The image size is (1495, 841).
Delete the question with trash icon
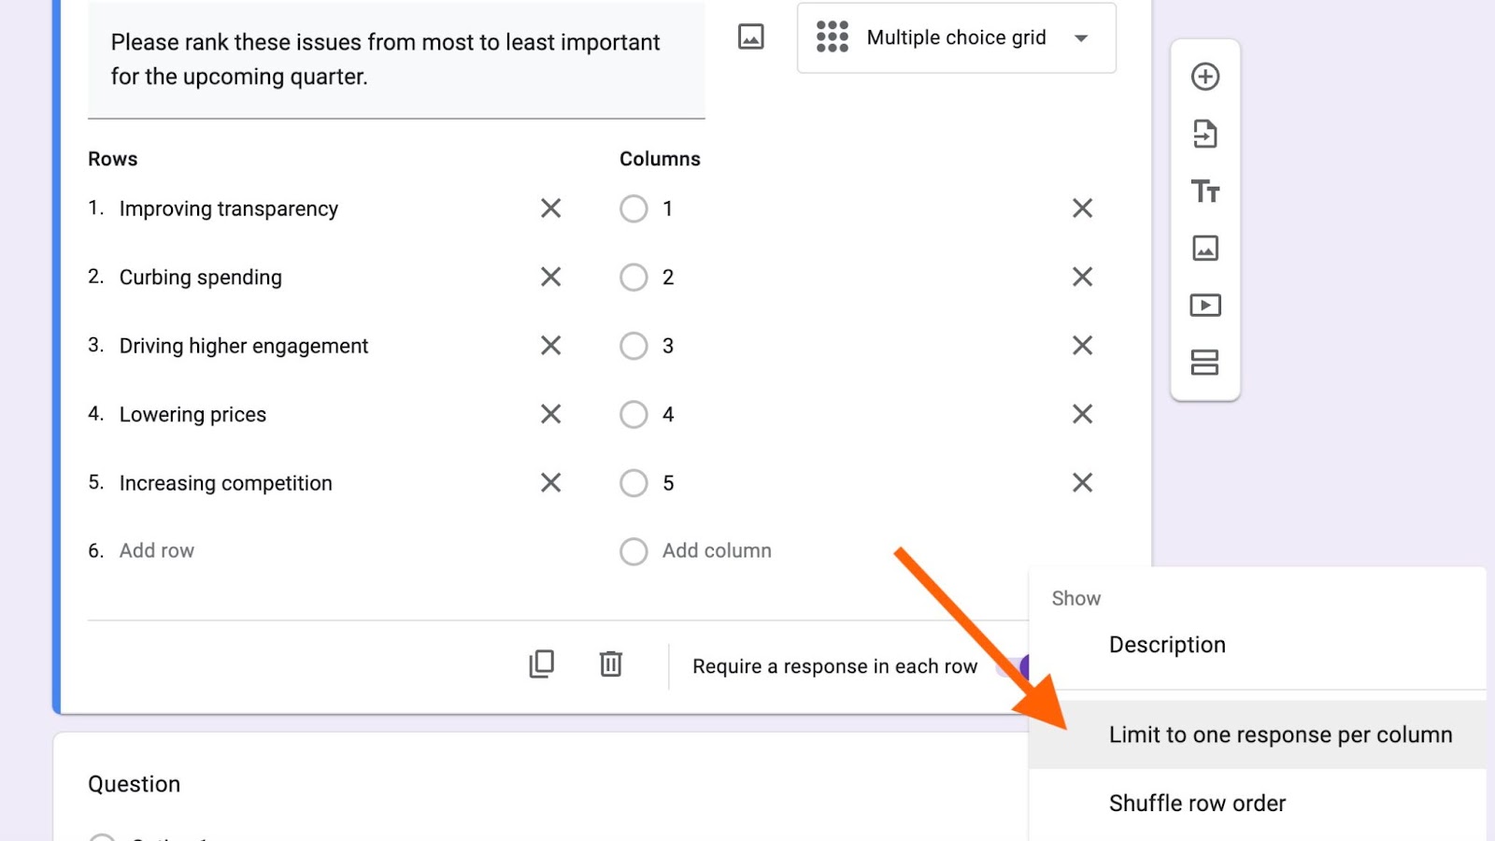611,664
